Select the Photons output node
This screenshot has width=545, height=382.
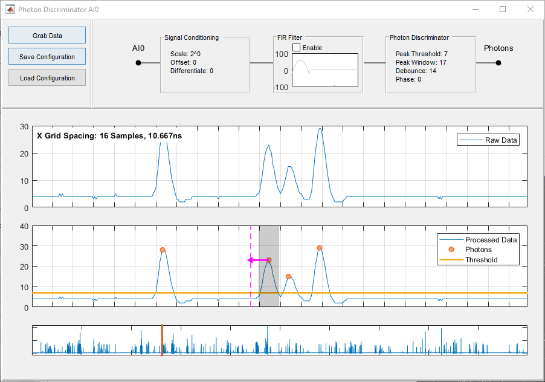coord(498,62)
